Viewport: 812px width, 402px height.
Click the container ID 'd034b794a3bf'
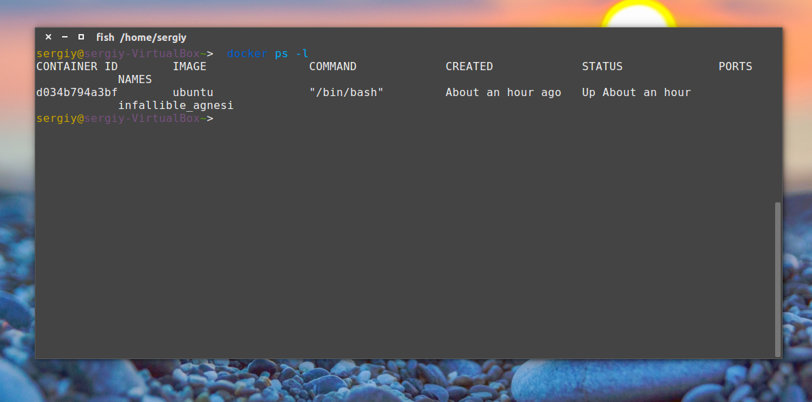click(76, 92)
